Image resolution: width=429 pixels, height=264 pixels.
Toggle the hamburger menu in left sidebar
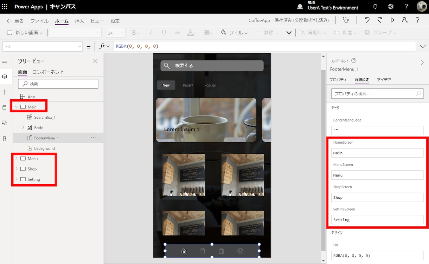pyautogui.click(x=5, y=61)
